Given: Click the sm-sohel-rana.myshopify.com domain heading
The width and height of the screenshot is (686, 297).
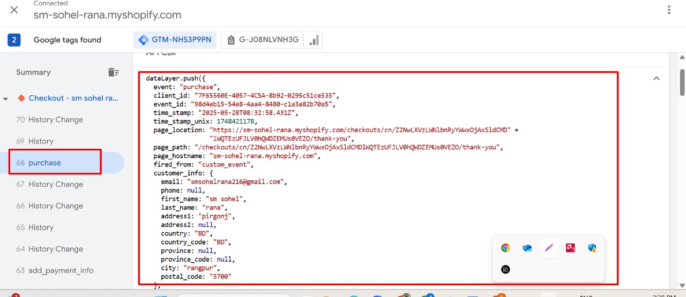Looking at the screenshot, I should point(107,15).
